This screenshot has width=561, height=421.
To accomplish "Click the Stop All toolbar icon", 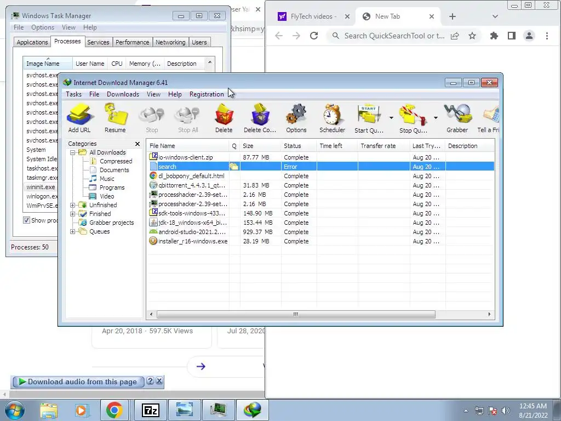I will pyautogui.click(x=188, y=118).
